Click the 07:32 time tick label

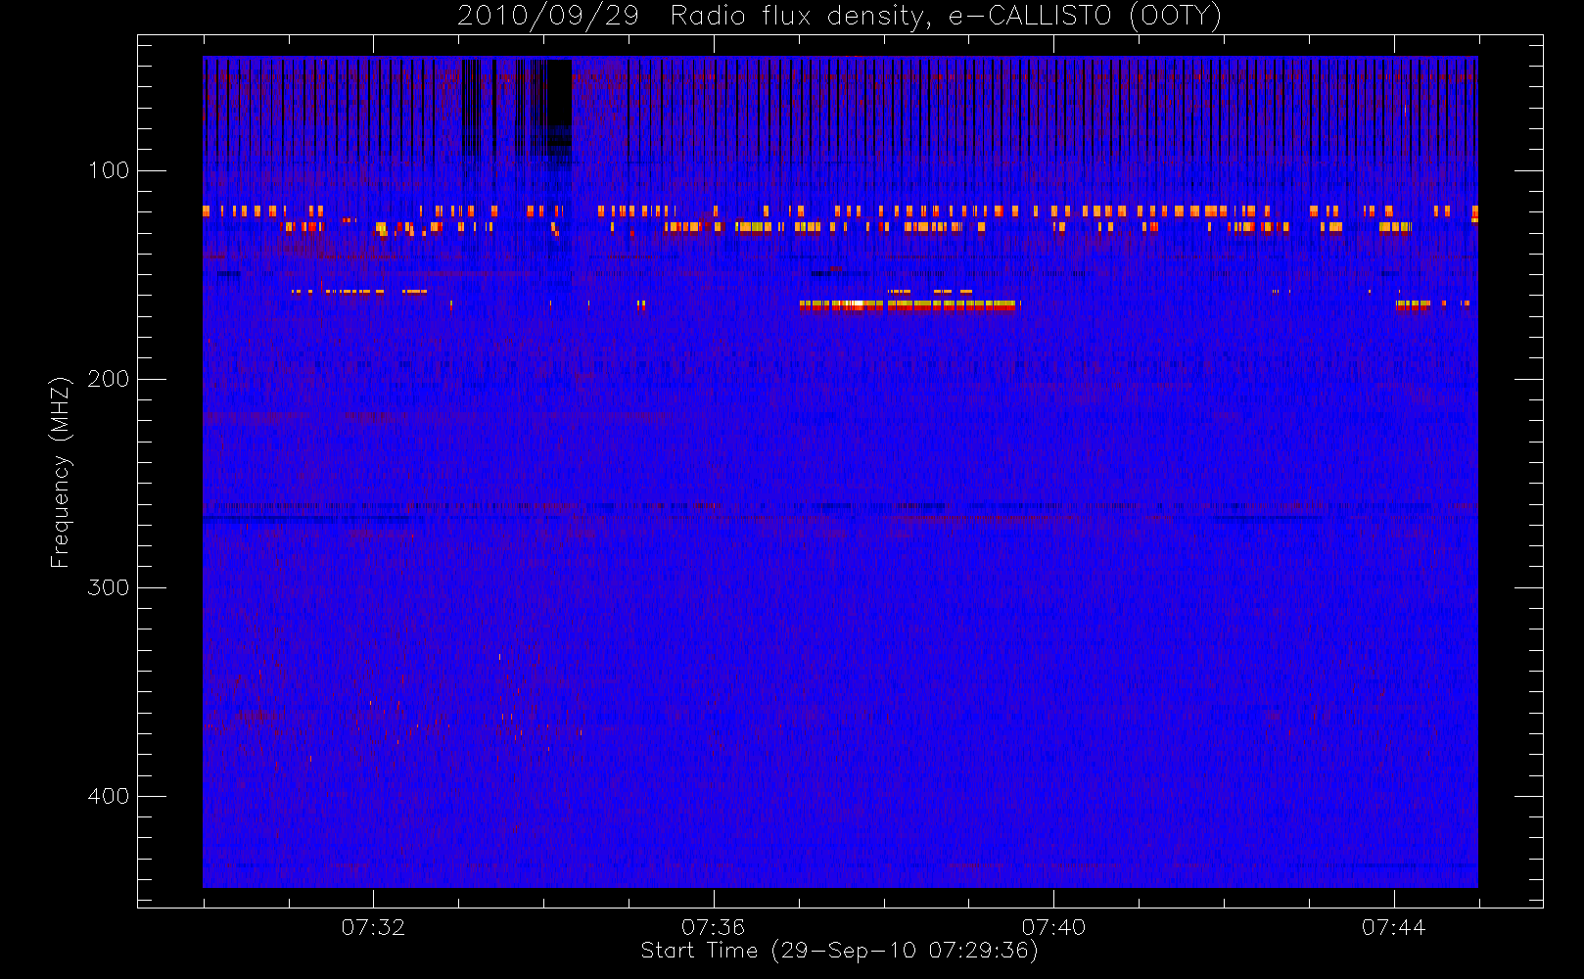(x=373, y=927)
